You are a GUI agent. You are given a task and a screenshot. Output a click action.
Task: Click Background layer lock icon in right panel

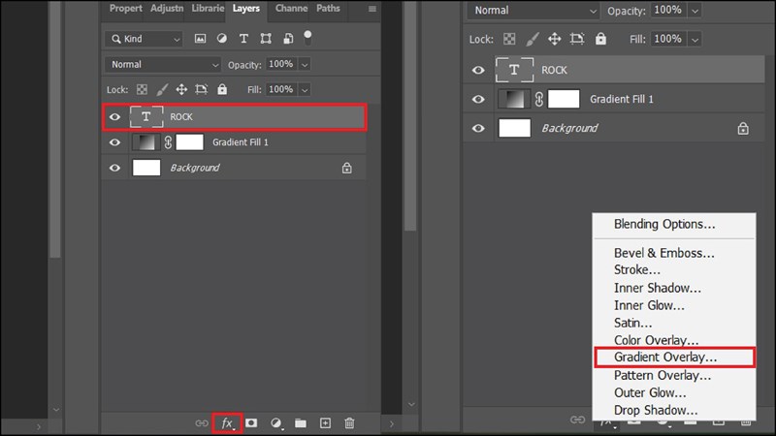[x=743, y=129]
